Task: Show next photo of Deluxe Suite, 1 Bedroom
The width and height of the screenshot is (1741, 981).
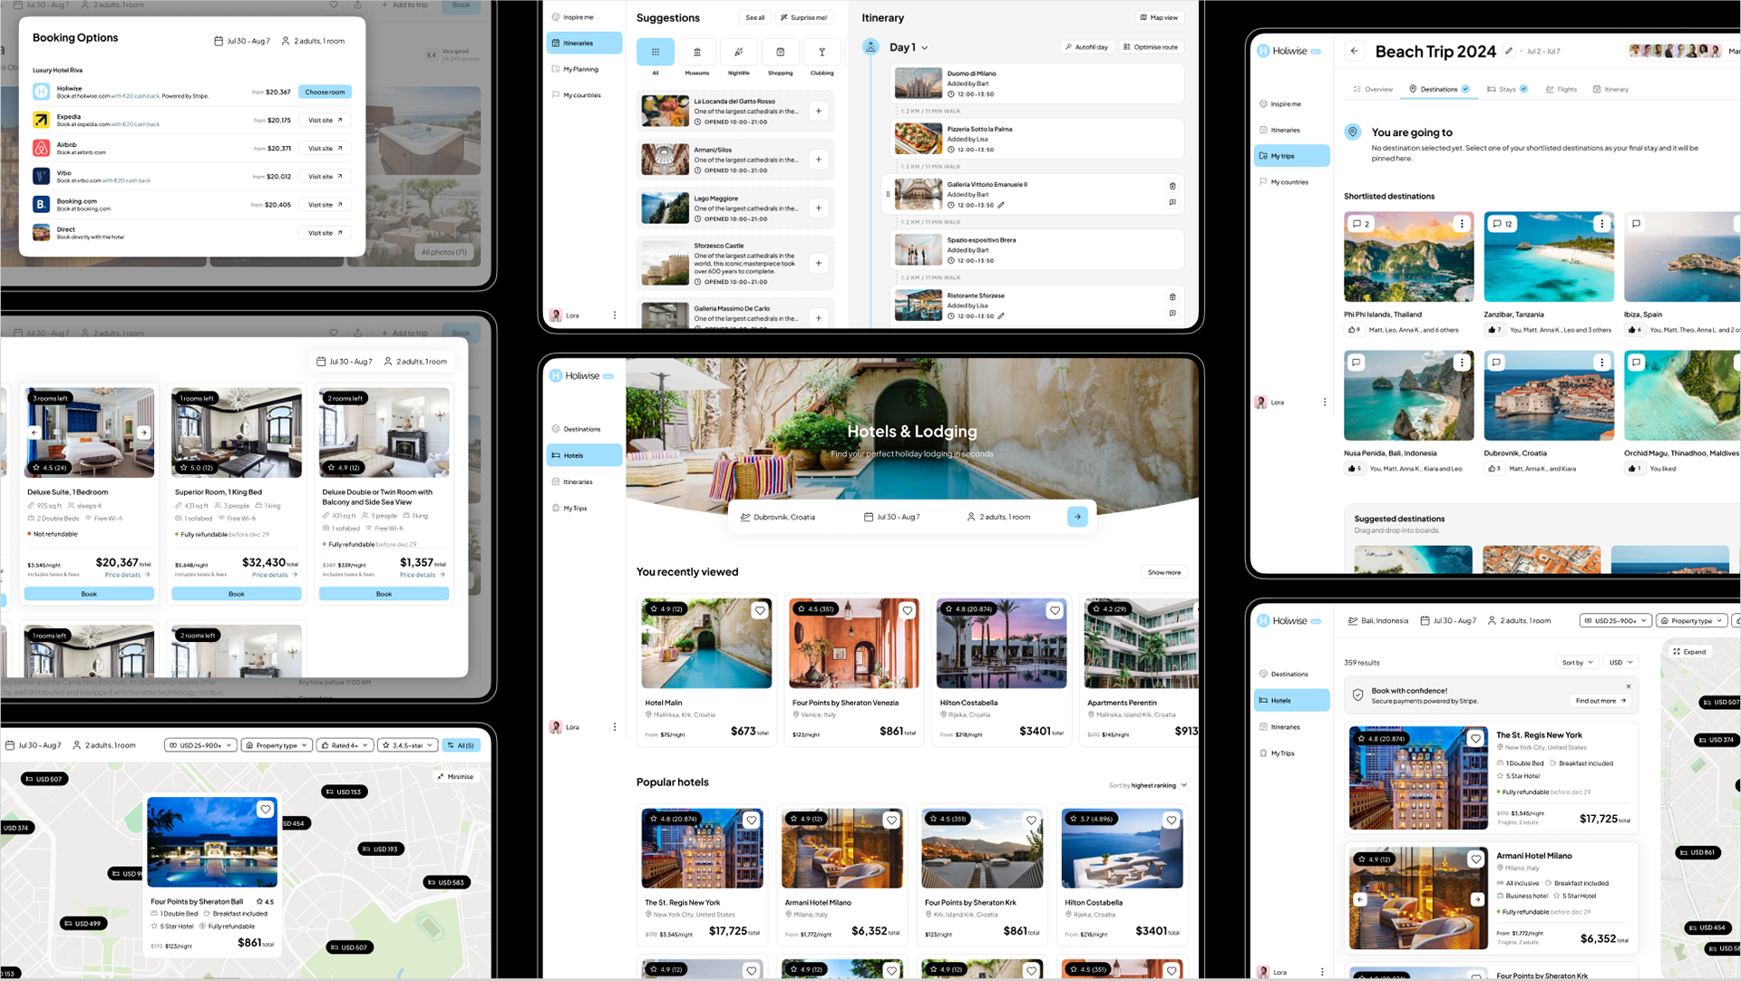Action: 143,432
